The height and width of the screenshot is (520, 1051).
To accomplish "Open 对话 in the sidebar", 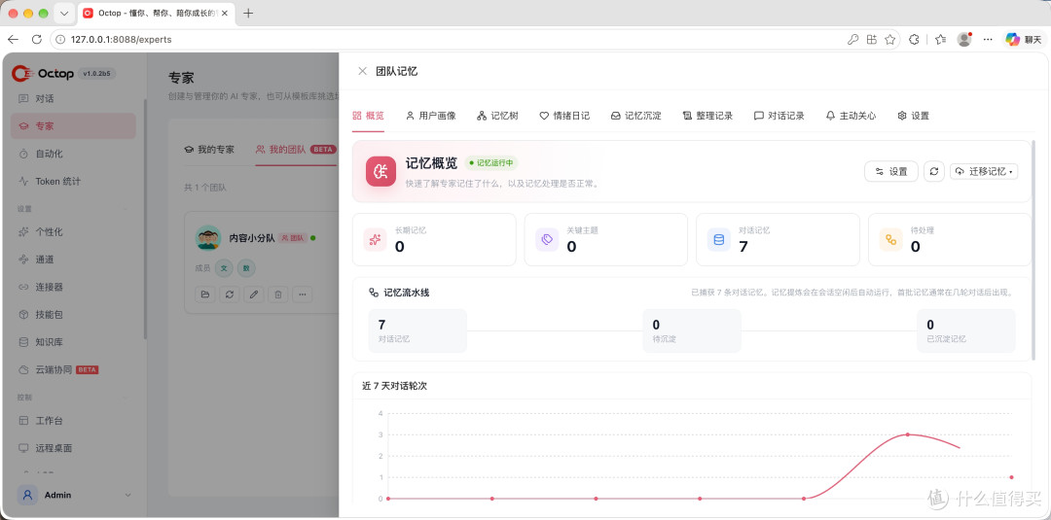I will click(73, 98).
